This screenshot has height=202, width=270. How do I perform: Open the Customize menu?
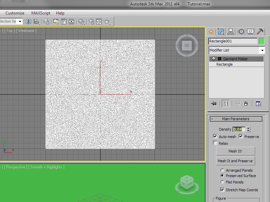click(x=15, y=13)
